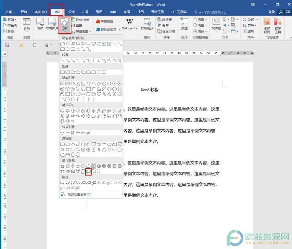Insert a 分页 page break
This screenshot has width=292, height=249.
point(8,31)
